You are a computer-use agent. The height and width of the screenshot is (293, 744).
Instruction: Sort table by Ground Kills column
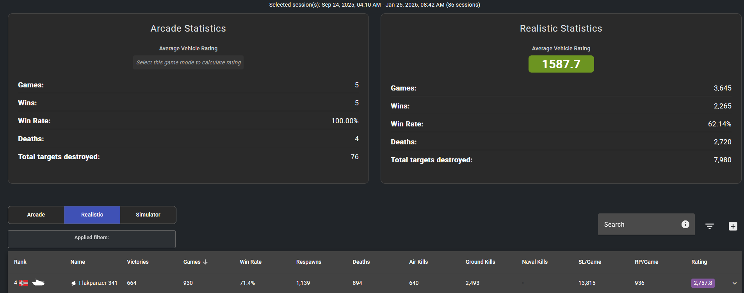point(480,262)
